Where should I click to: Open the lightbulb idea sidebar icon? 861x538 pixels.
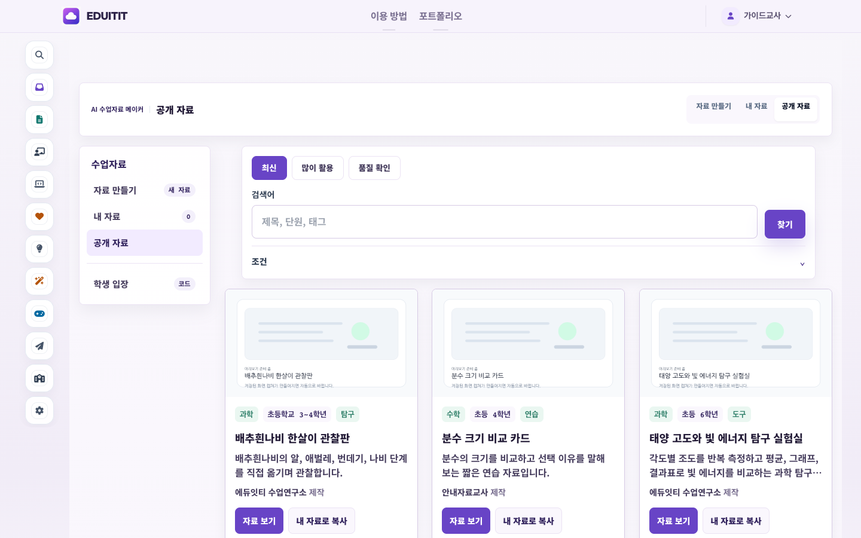pyautogui.click(x=39, y=249)
